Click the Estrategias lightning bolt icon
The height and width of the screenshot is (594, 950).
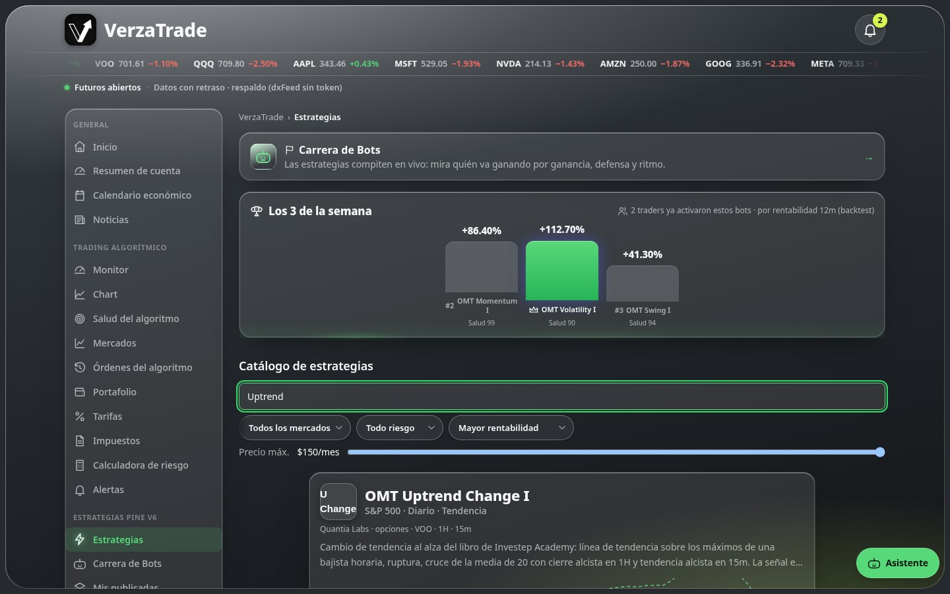[80, 539]
